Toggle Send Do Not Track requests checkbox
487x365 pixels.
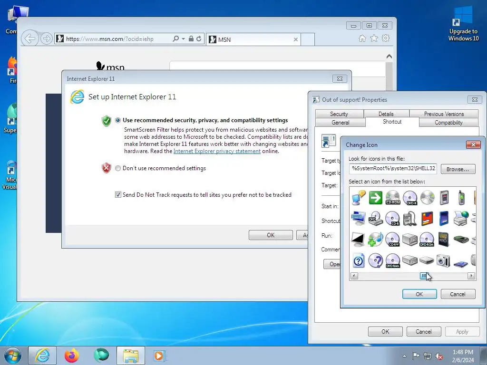(x=118, y=194)
